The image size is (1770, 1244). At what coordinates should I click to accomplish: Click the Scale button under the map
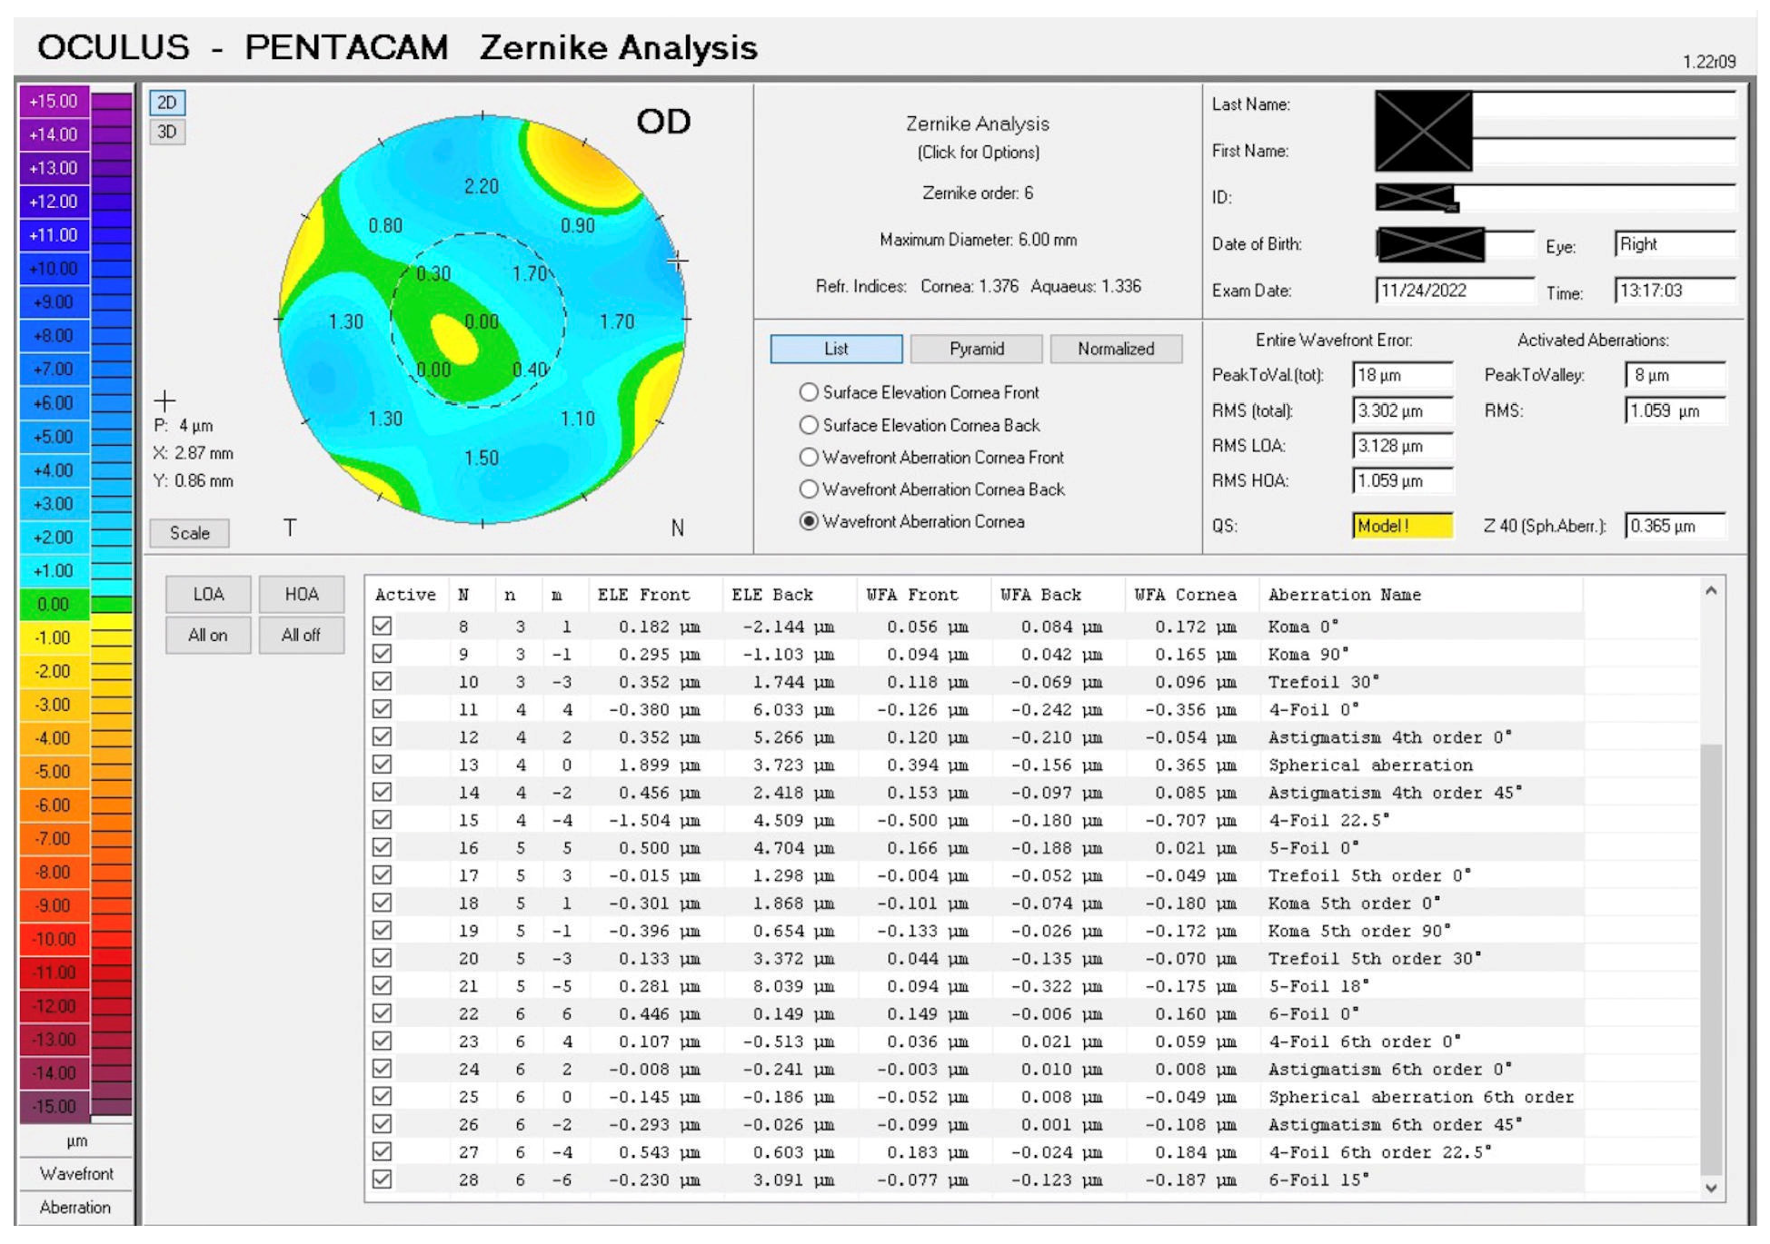point(189,533)
